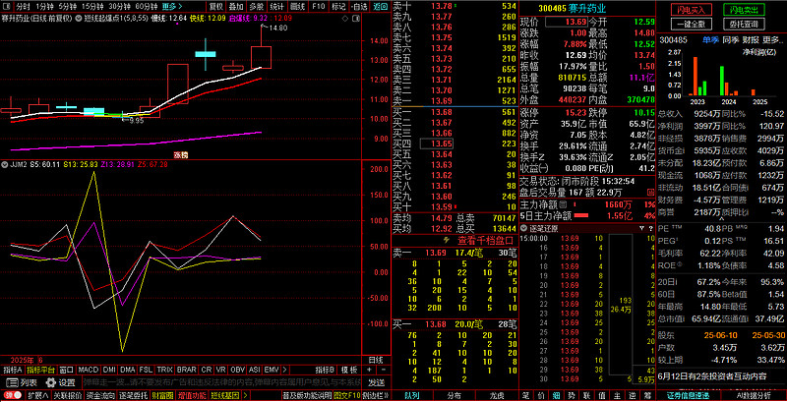Click 资金流向 capital flow button
Screen dimensions: 787x402
100,396
